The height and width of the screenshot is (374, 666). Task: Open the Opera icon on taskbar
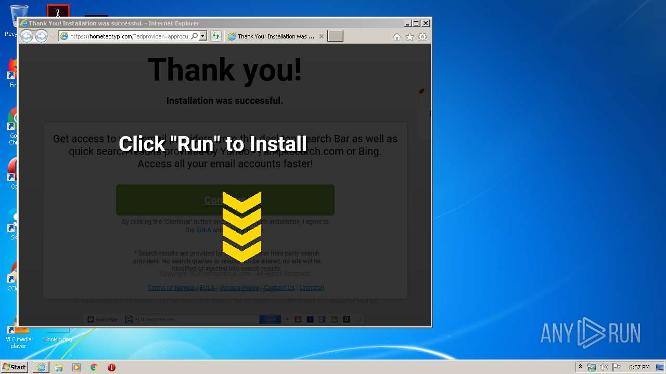pos(111,367)
